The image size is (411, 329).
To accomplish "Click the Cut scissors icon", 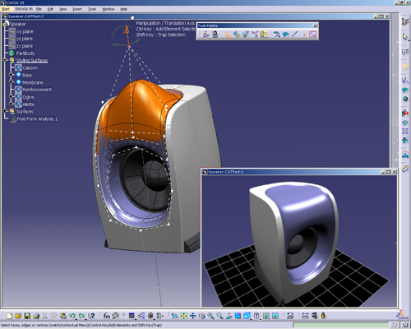I will 45,316.
